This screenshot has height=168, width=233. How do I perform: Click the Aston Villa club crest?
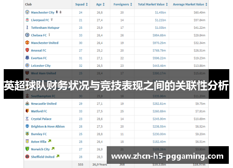27,142
